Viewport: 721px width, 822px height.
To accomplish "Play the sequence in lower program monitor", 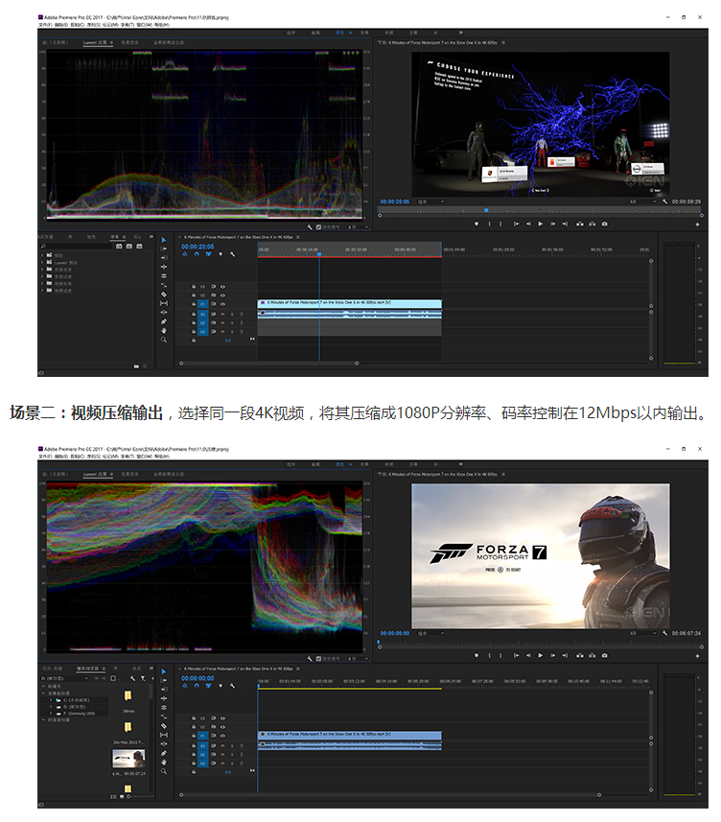I will coord(540,655).
